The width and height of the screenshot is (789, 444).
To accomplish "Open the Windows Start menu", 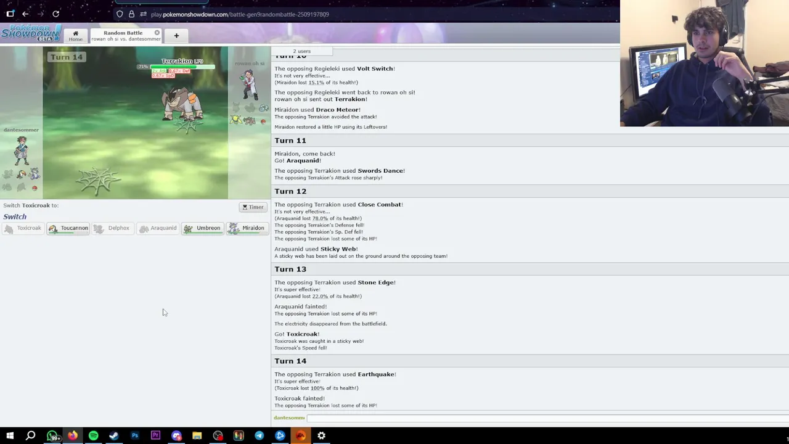I will [10, 436].
